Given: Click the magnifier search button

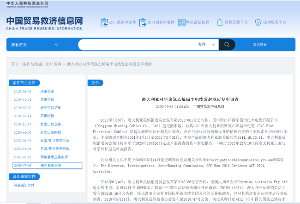Looking at the screenshot, I should (x=227, y=45).
